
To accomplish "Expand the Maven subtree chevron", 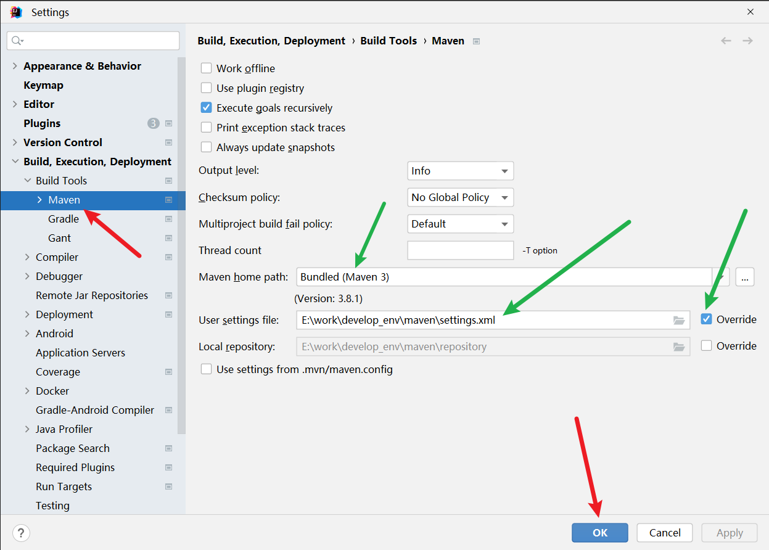I will 39,200.
